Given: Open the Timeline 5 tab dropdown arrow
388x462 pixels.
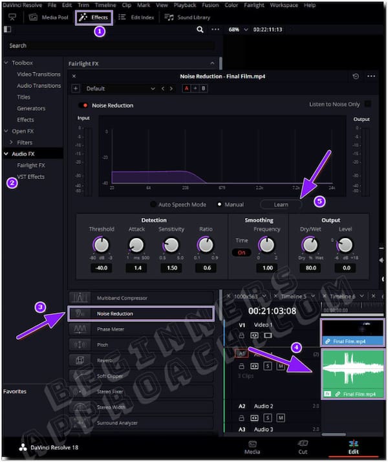Looking at the screenshot, I should point(313,296).
